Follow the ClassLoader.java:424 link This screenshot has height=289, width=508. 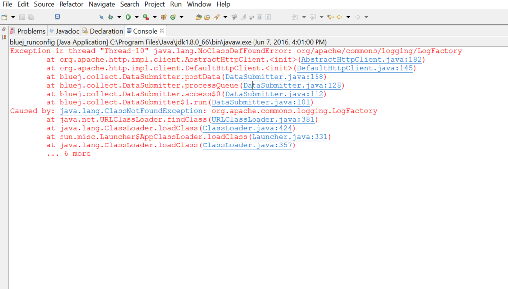pyautogui.click(x=247, y=128)
